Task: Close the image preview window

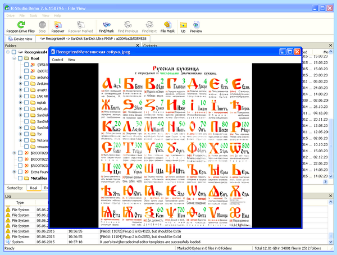Action: 297,52
